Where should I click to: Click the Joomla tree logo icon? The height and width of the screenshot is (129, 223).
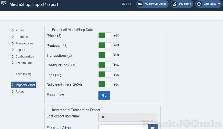point(4,4)
